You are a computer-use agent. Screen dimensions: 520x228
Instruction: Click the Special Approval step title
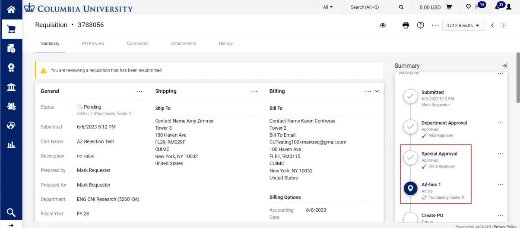tap(439, 154)
